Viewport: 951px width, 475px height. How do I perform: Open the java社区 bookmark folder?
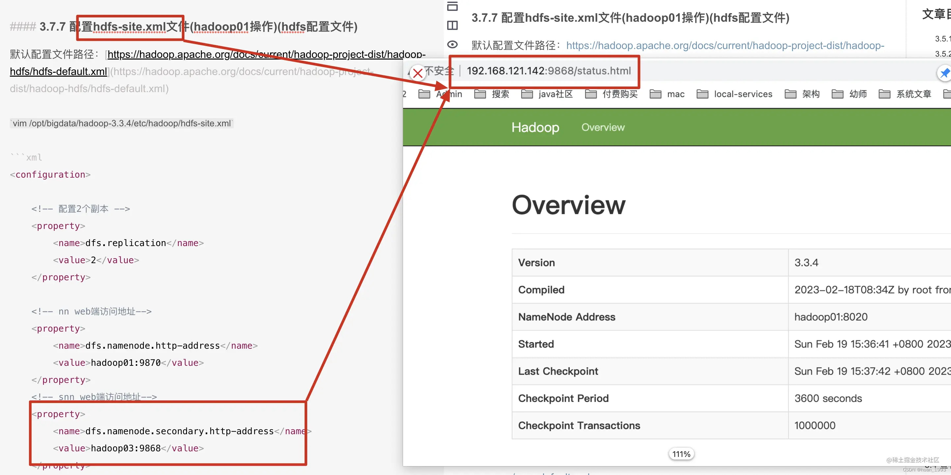coord(547,94)
